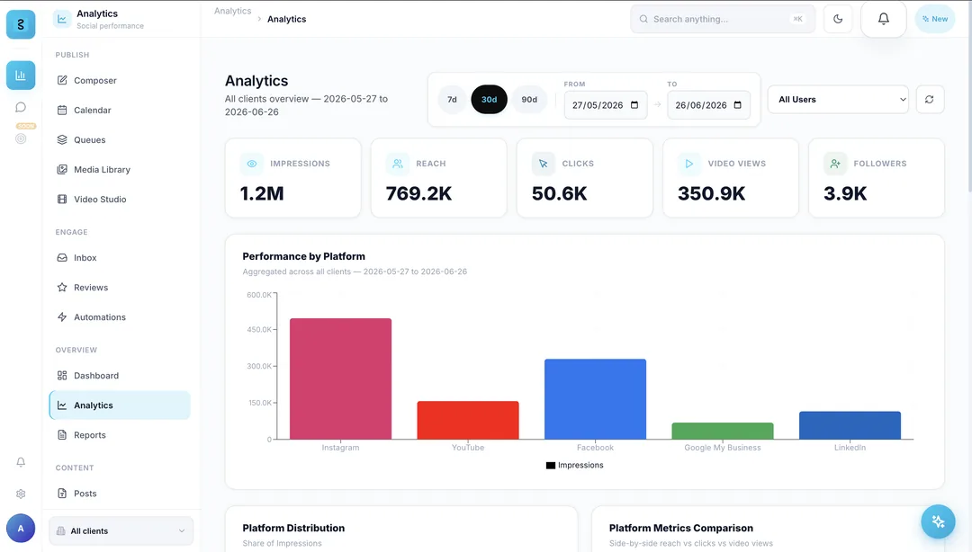This screenshot has width=972, height=552.
Task: Open notifications bell in left rail
Action: 21,462
